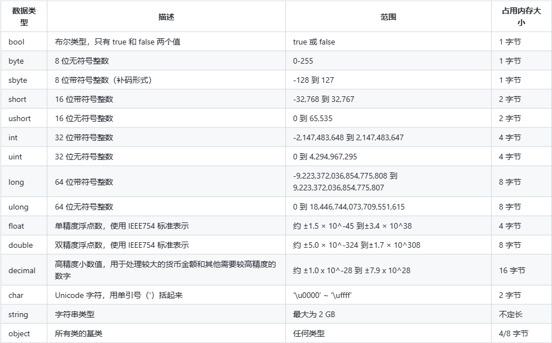Click the description '字符串类型'
The width and height of the screenshot is (552, 343).
coord(74,314)
